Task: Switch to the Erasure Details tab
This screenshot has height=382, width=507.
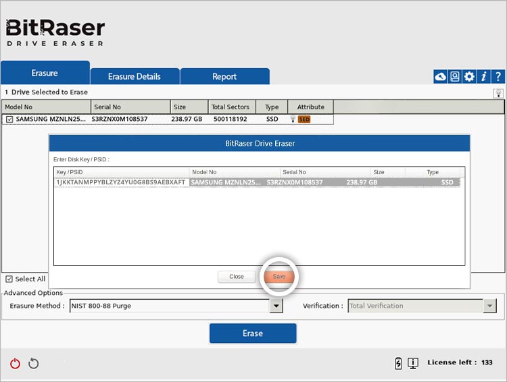Action: click(135, 76)
